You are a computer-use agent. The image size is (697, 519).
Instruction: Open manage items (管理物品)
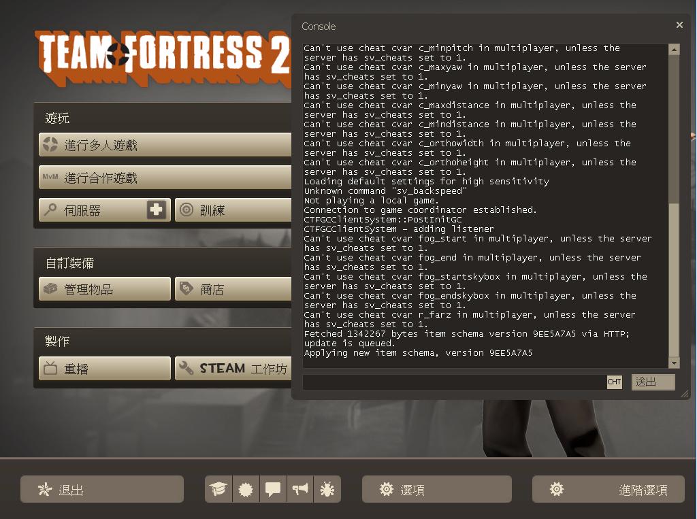point(104,289)
